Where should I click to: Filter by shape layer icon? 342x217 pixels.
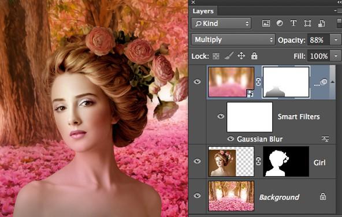307,23
